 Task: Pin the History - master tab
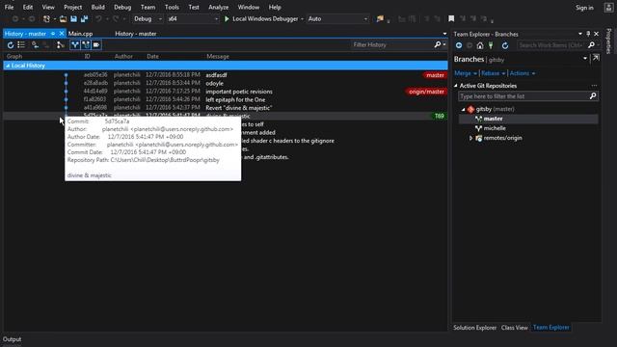pyautogui.click(x=53, y=34)
